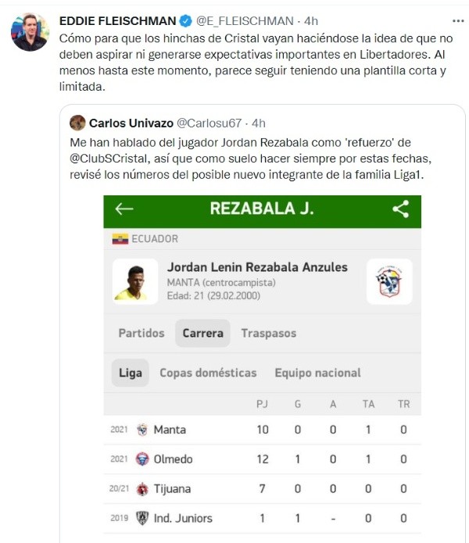
Task: Click Carlos Univazo's small avatar
Action: [77, 123]
